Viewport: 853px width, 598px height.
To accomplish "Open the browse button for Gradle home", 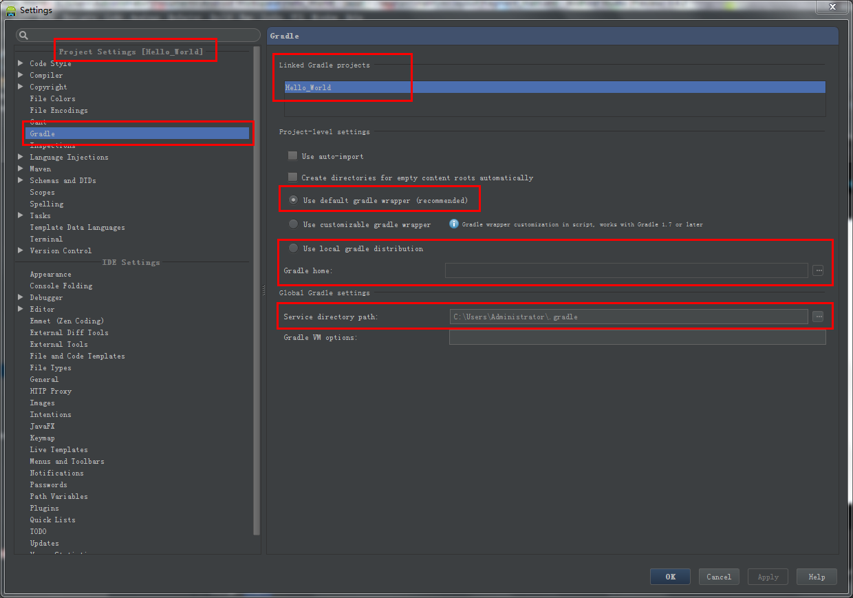I will [x=818, y=270].
